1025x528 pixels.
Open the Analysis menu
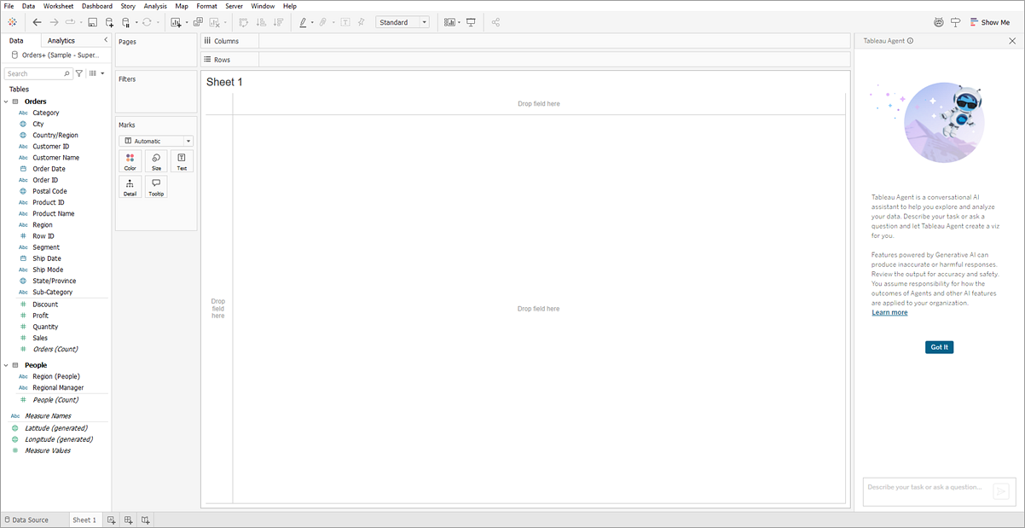pos(155,6)
